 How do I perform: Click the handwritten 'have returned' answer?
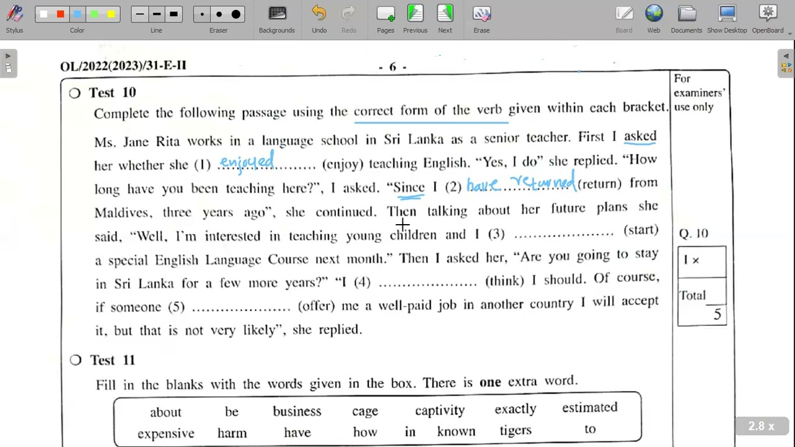tap(521, 183)
